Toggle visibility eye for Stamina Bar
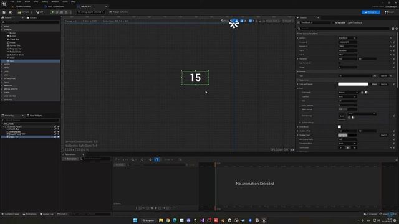The image size is (399, 224). click(x=58, y=131)
